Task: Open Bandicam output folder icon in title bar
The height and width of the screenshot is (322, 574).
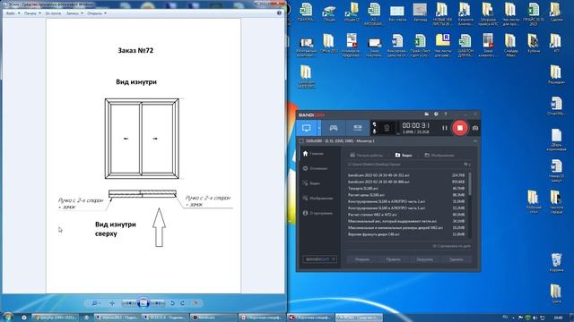Action: point(427,114)
